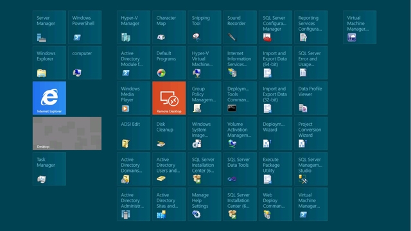Open SQL Server Data Tools tile
Screen dimensions: 411x231
pyautogui.click(x=240, y=169)
